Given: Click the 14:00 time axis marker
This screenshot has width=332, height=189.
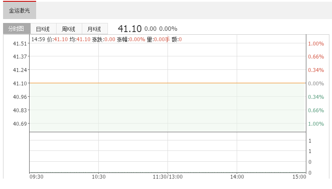Looking at the screenshot, I should (237, 177).
